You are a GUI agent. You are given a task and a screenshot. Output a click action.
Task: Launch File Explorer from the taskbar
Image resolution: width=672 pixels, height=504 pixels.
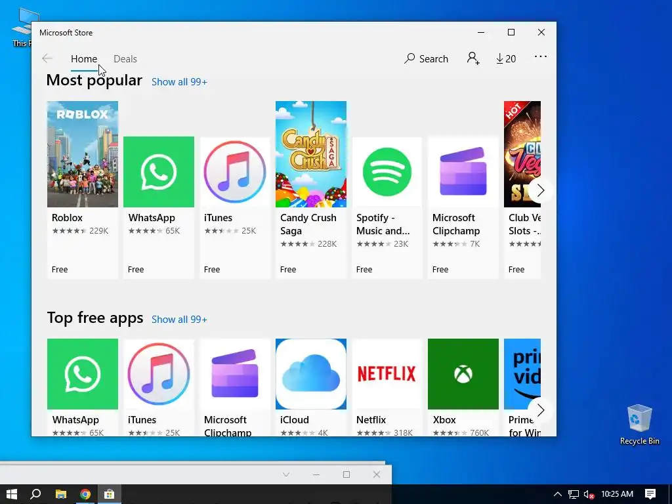61,494
